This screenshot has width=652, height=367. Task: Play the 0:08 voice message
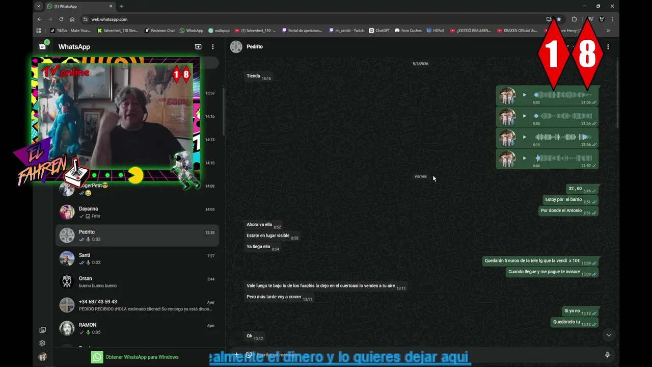click(524, 158)
